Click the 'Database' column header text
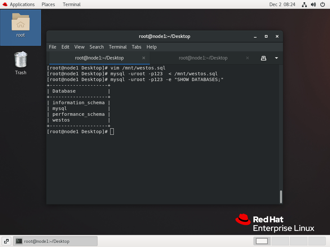This screenshot has height=247, width=330. click(64, 91)
